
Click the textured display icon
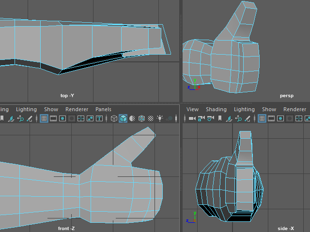(151, 118)
